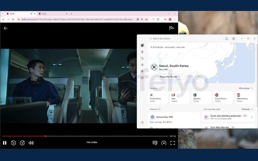This screenshot has width=258, height=161.
Task: Open the playback speed control
Action: click(164, 143)
